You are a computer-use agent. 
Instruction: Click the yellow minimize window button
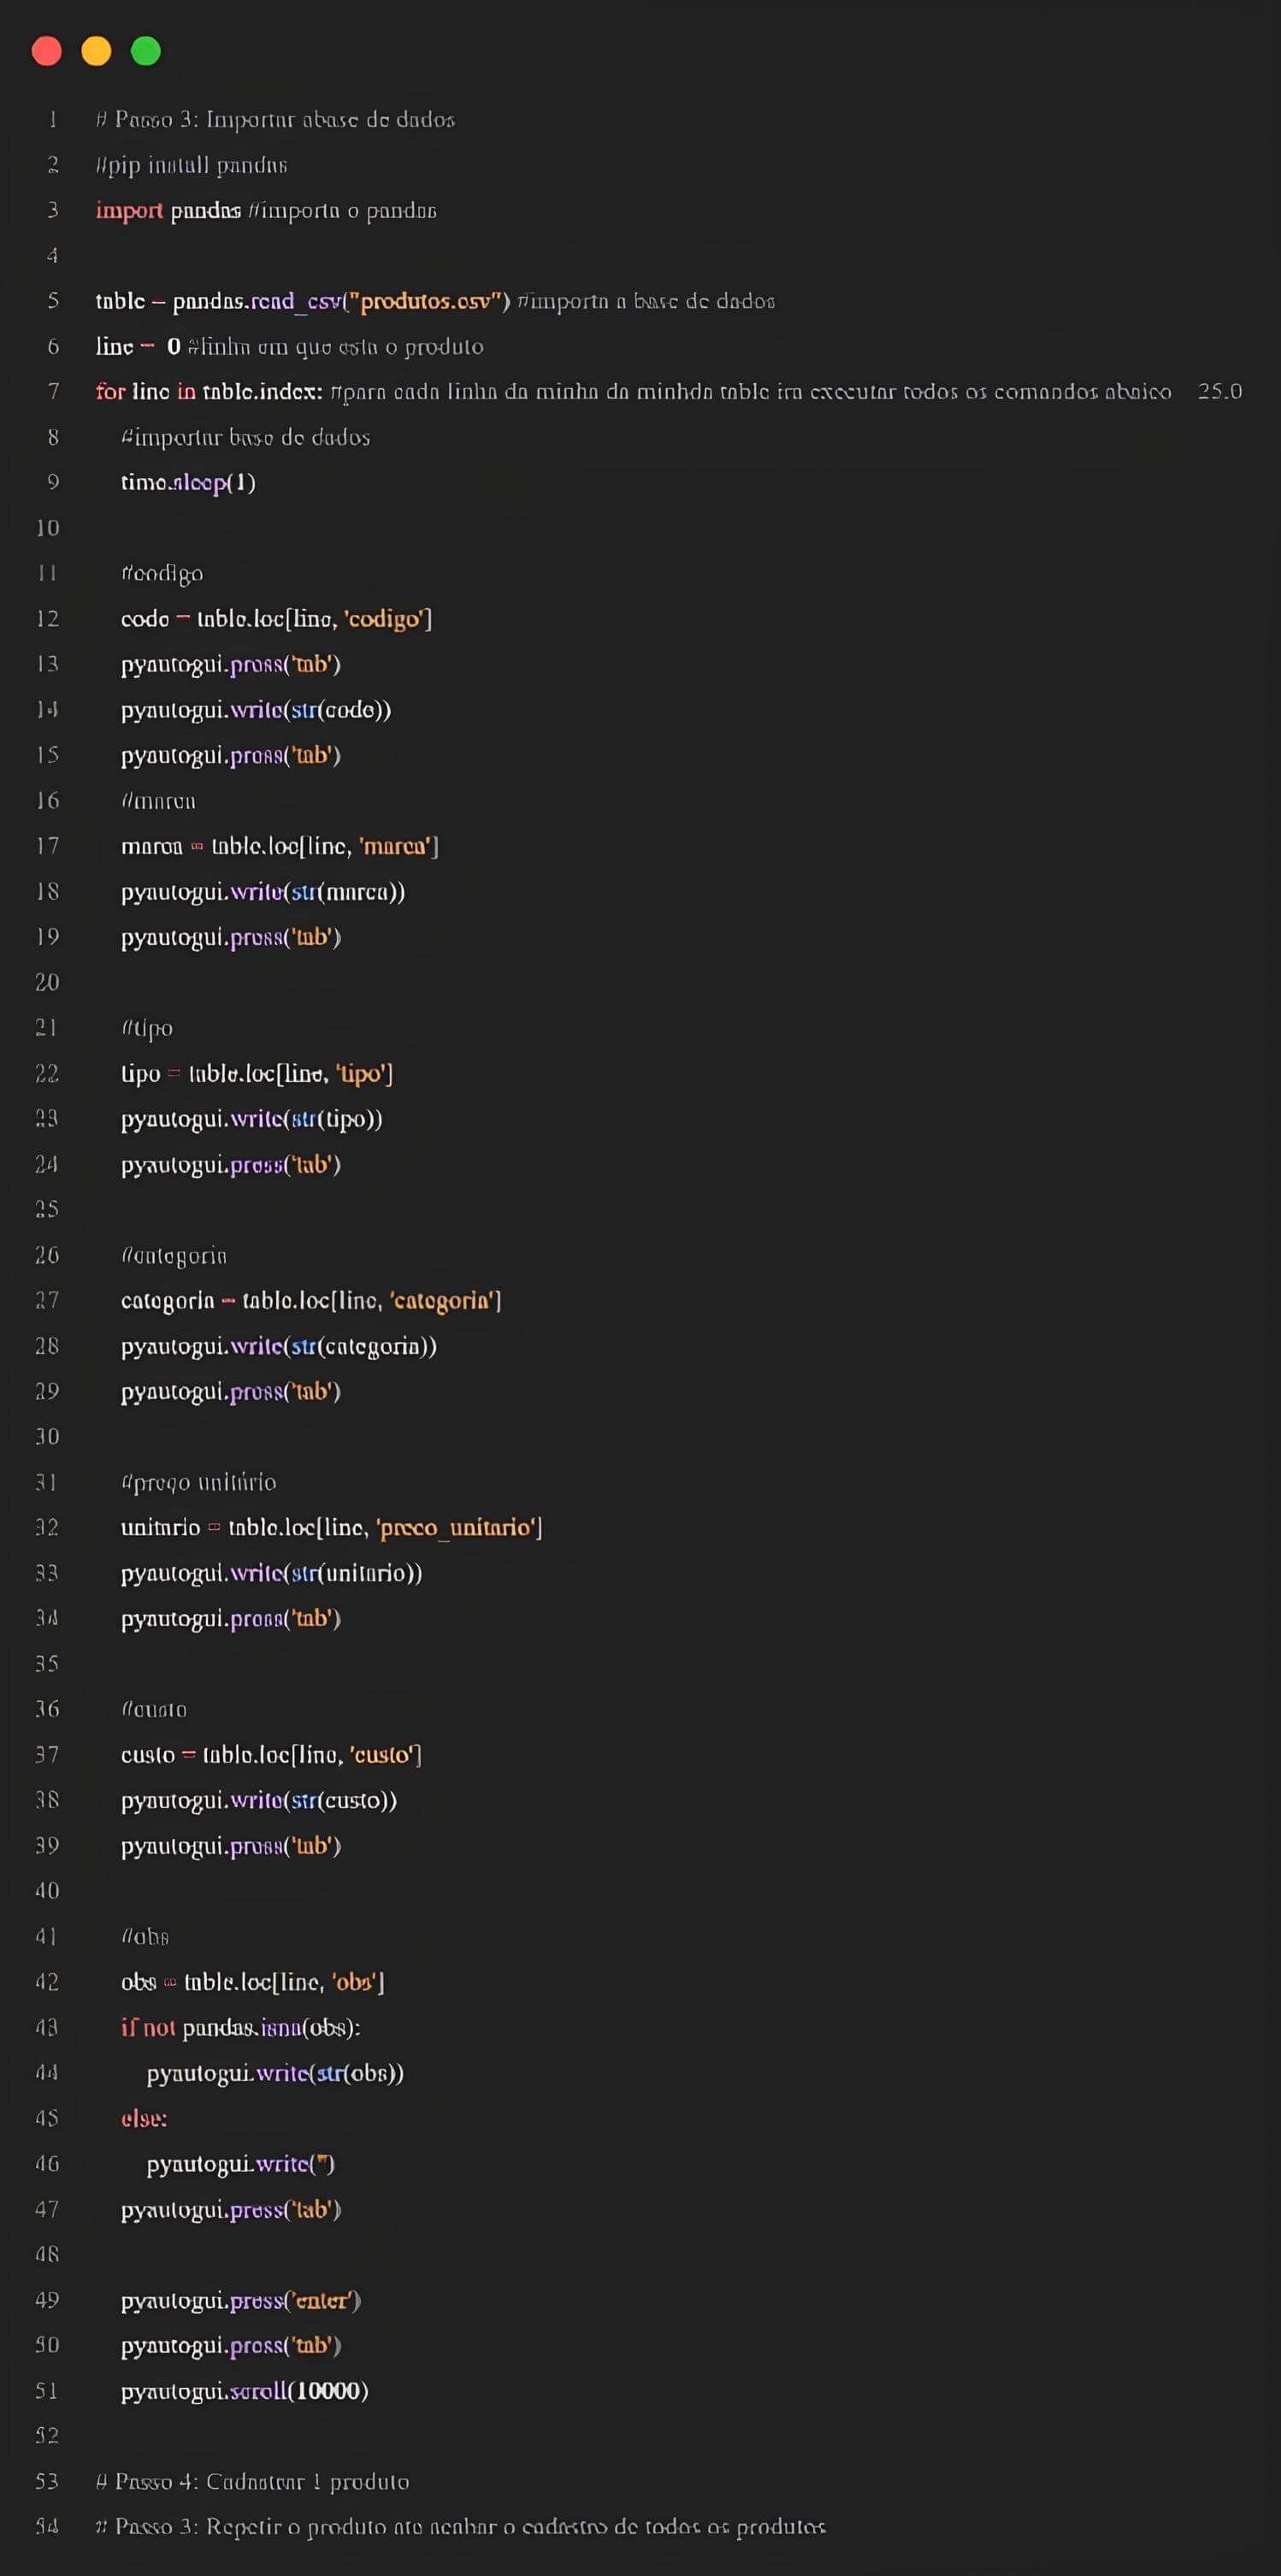[96, 51]
